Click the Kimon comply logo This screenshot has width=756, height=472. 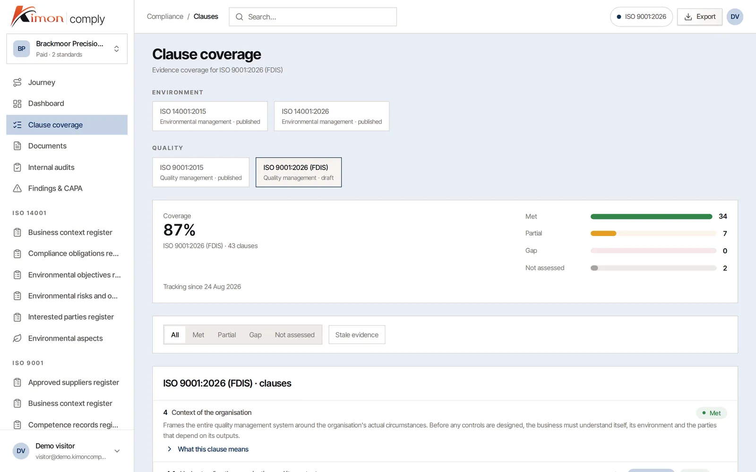point(58,17)
